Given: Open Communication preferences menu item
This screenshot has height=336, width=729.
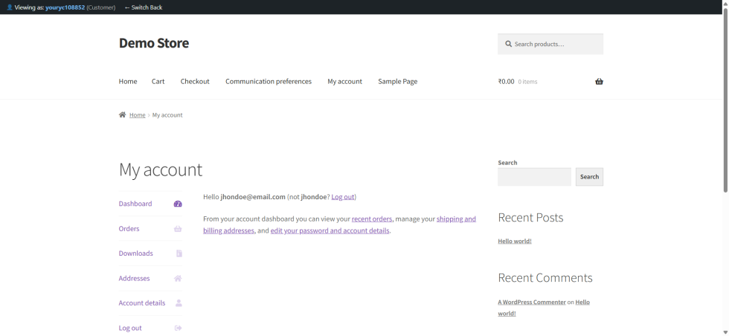Looking at the screenshot, I should (269, 82).
